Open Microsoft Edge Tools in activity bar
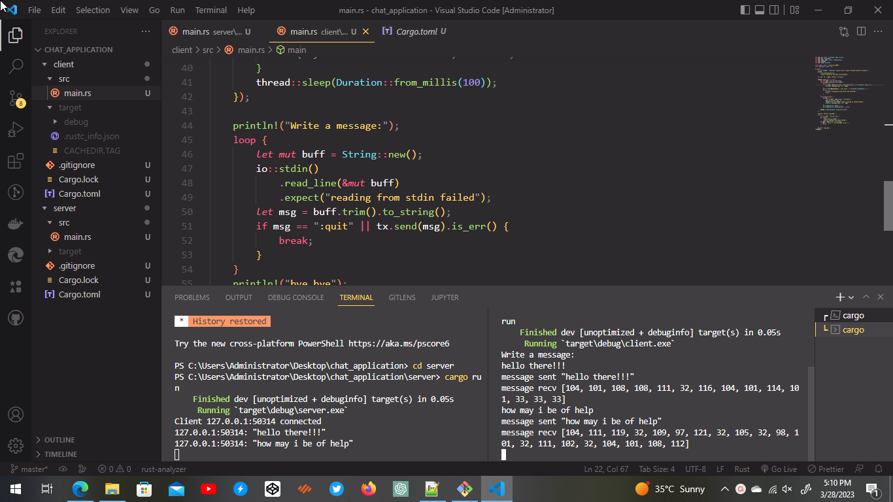This screenshot has height=502, width=893. coord(16,255)
